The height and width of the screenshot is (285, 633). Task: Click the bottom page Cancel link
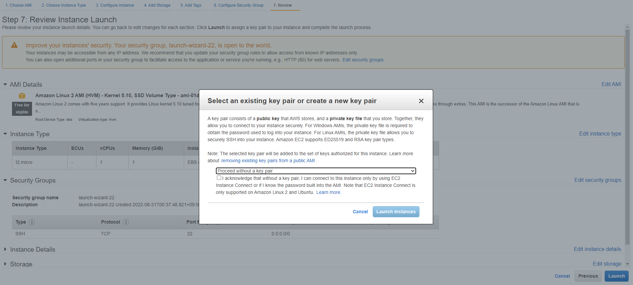click(562, 276)
